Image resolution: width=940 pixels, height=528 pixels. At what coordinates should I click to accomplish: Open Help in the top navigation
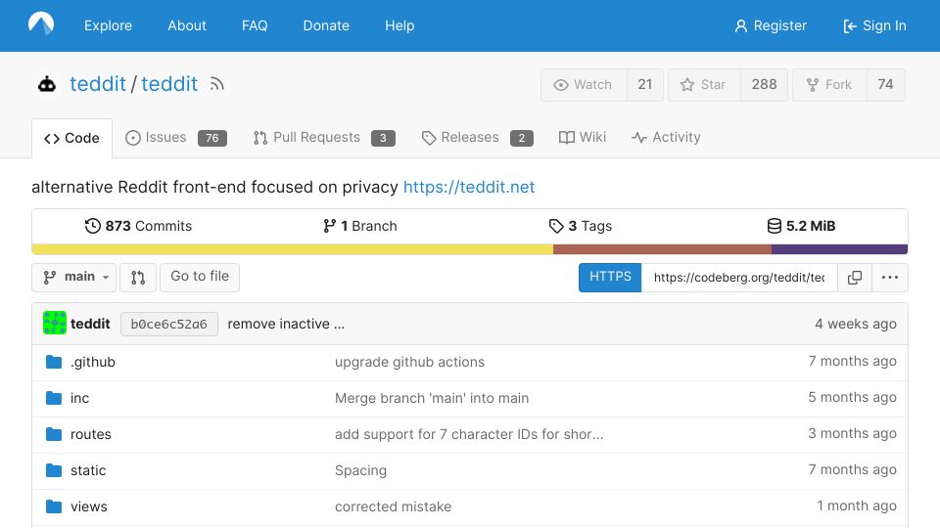399,25
